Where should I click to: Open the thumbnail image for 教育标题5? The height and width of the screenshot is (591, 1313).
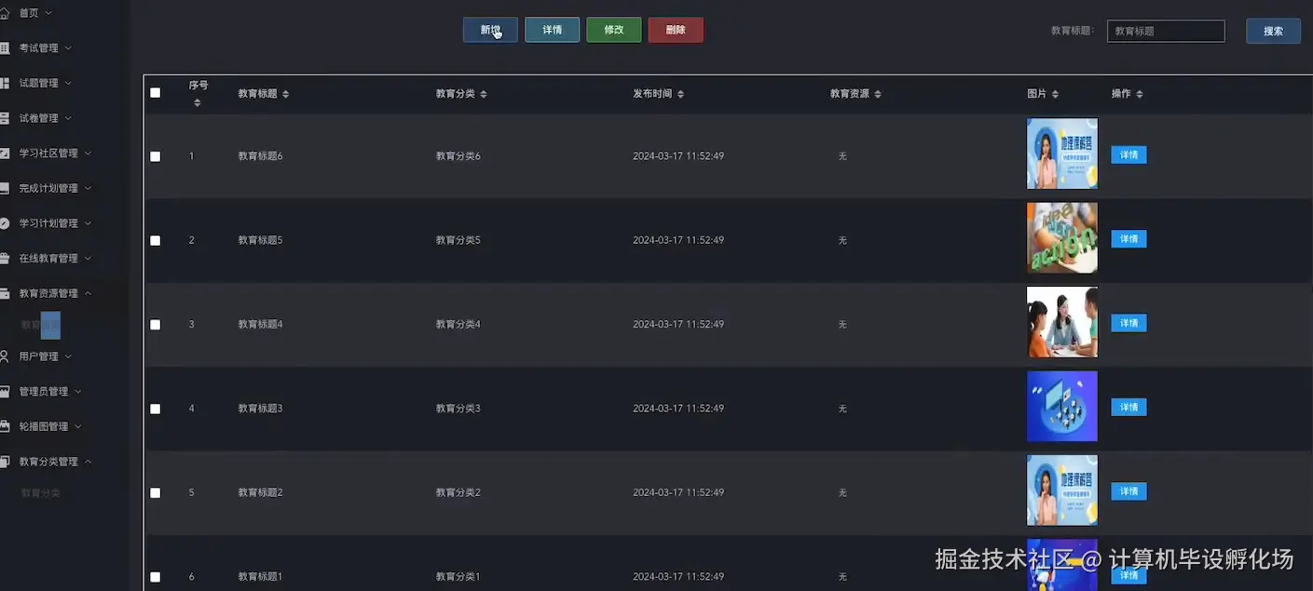[x=1061, y=238]
